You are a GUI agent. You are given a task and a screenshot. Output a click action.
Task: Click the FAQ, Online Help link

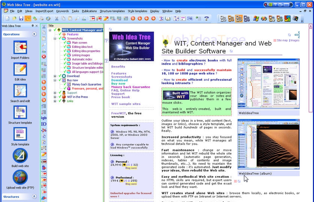pyautogui.click(x=126, y=90)
